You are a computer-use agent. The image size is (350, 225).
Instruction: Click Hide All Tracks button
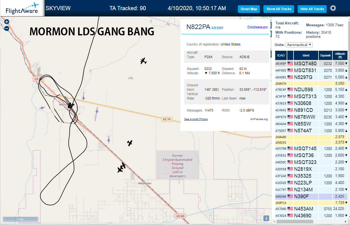coord(312,9)
